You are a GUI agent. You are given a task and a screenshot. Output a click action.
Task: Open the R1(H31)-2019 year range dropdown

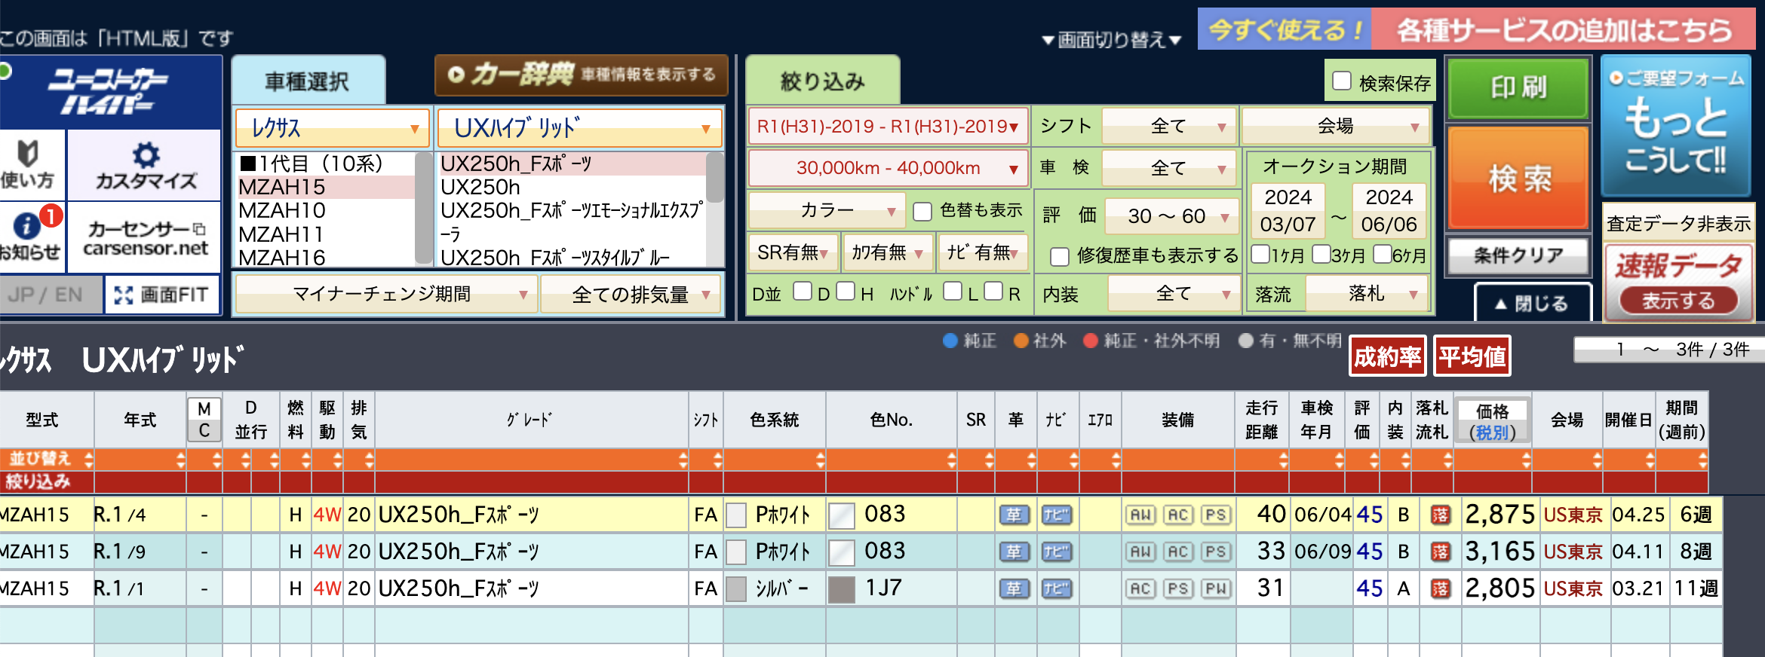888,127
